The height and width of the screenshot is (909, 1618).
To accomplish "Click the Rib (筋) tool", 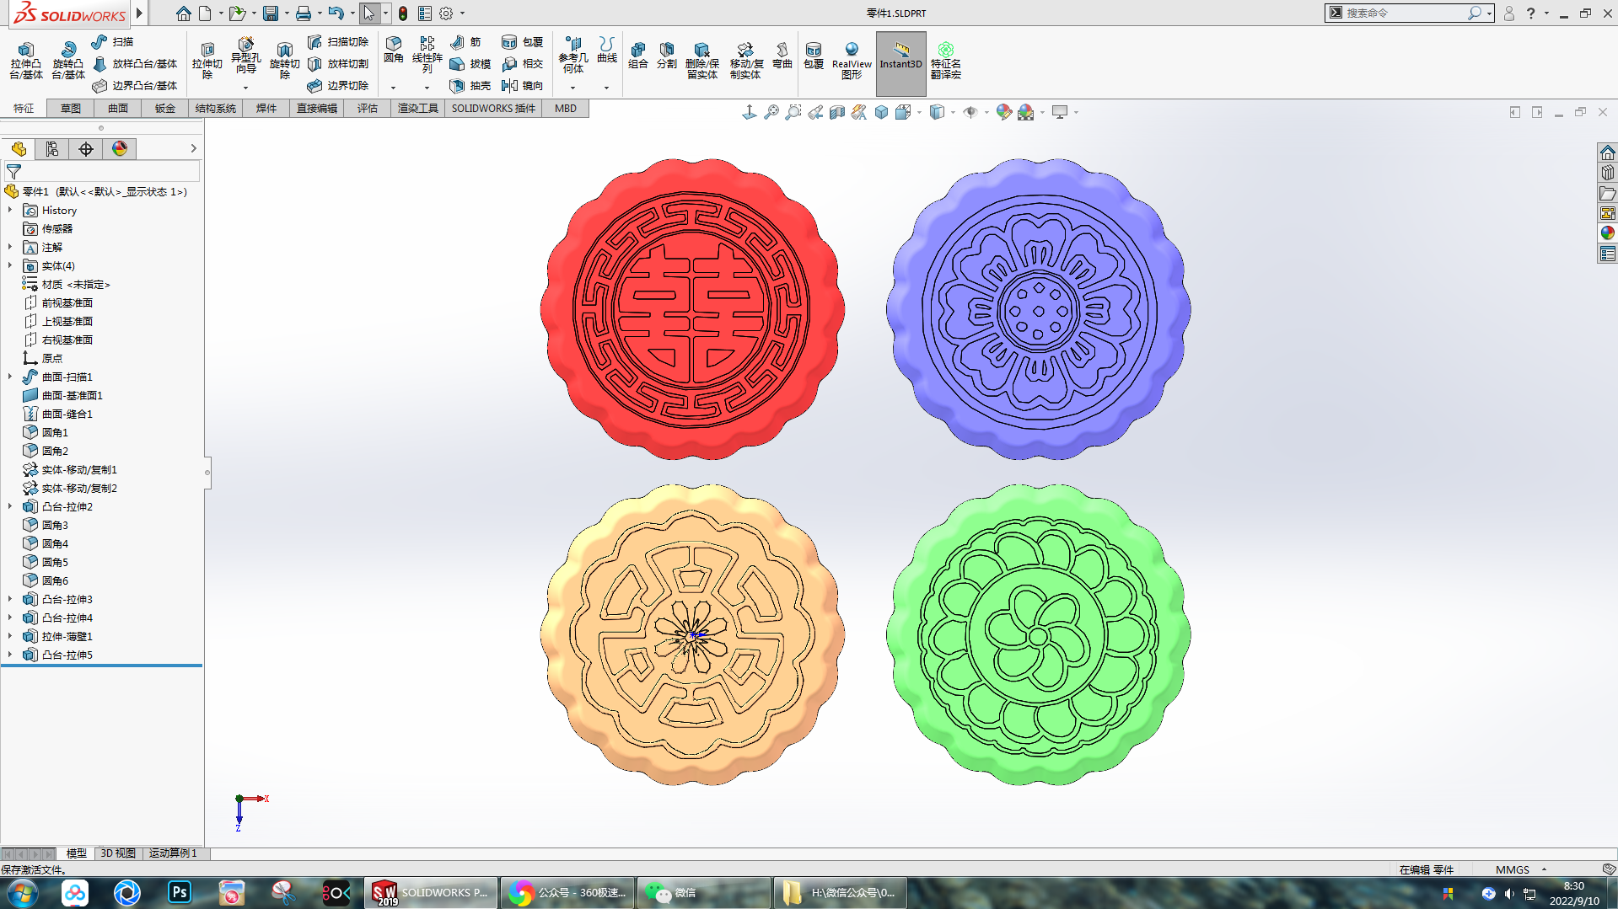I will tap(466, 41).
